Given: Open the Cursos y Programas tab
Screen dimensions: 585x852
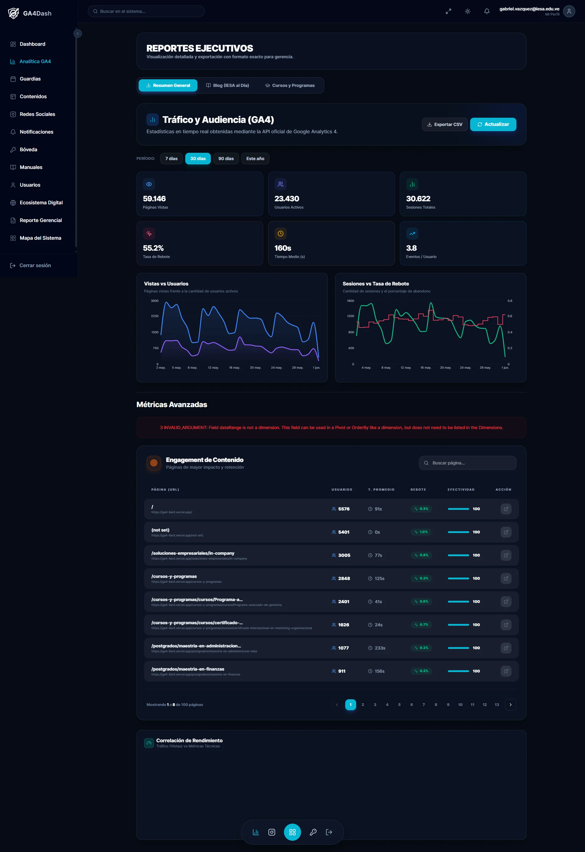Looking at the screenshot, I should 290,85.
